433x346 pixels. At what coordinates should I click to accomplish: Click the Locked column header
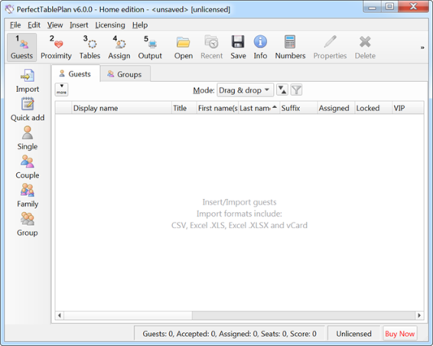click(x=374, y=108)
